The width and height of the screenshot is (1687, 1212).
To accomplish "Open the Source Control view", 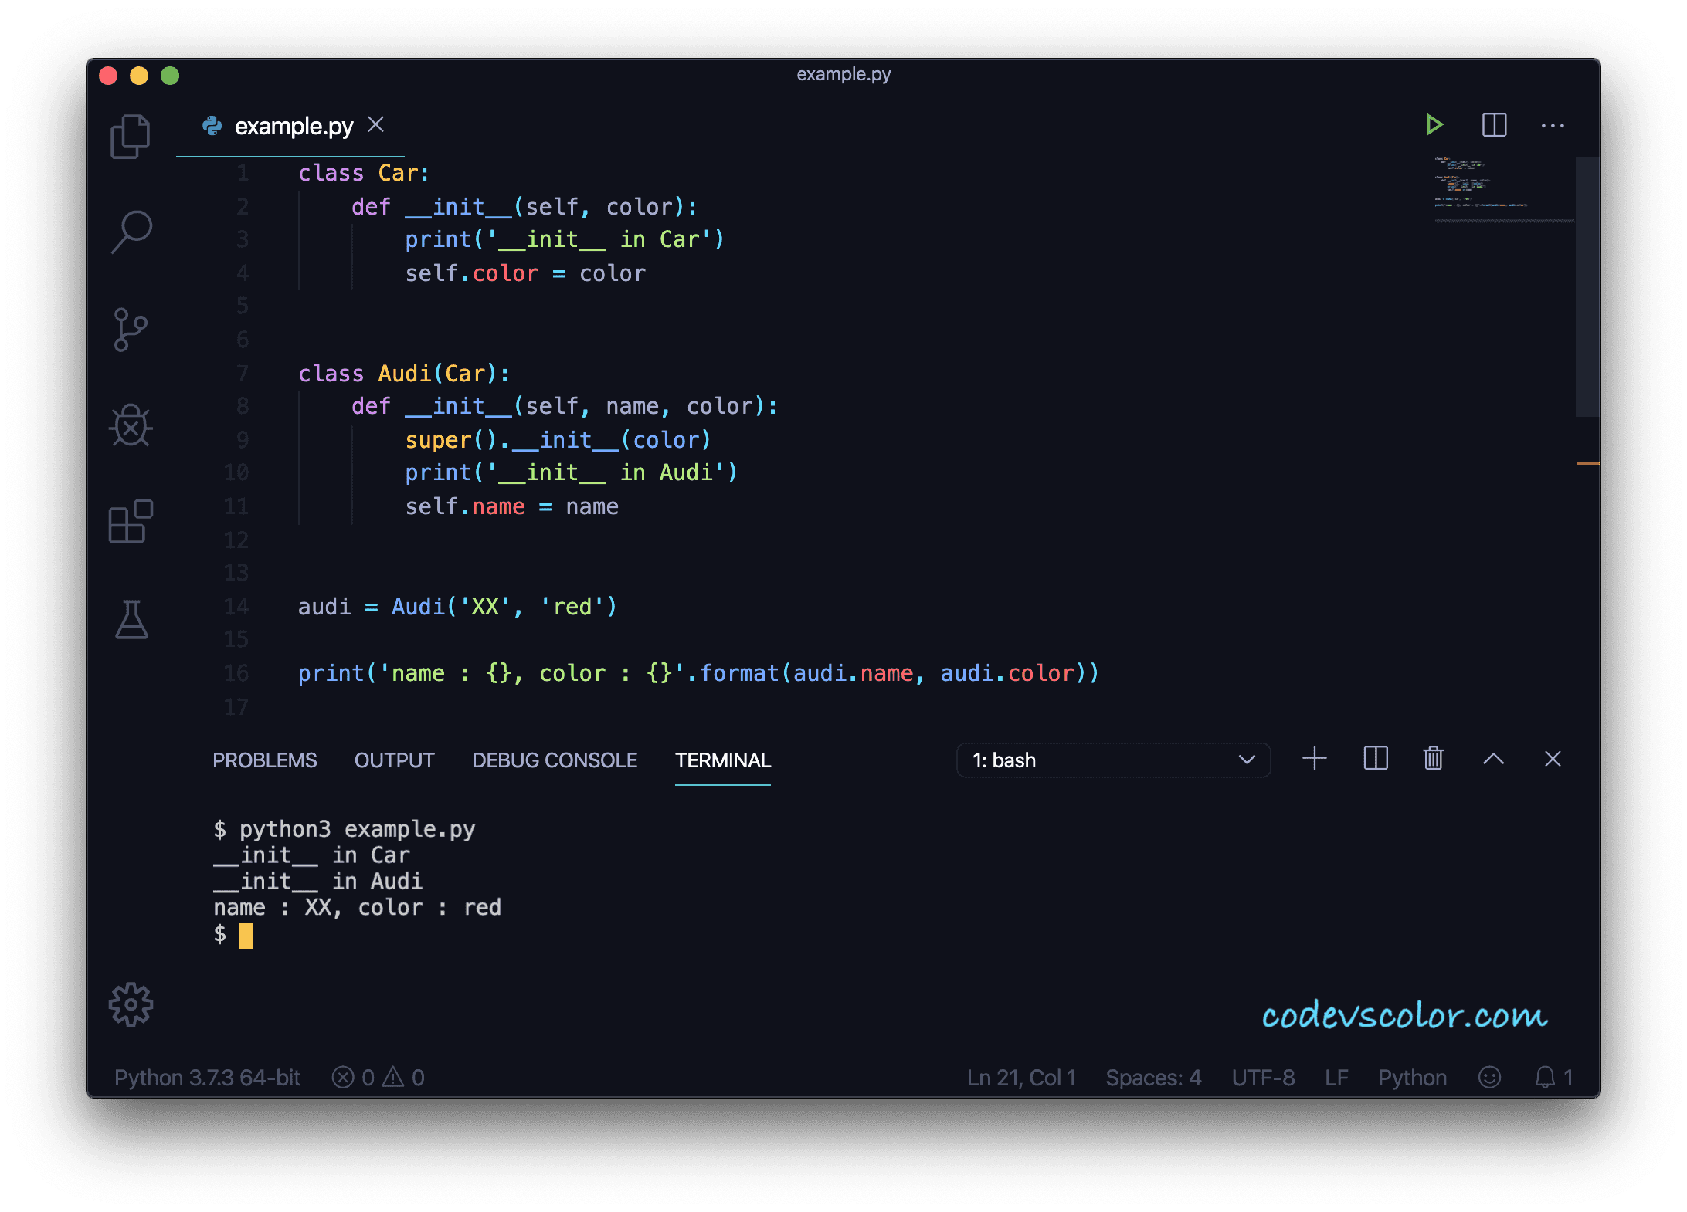I will pyautogui.click(x=131, y=330).
